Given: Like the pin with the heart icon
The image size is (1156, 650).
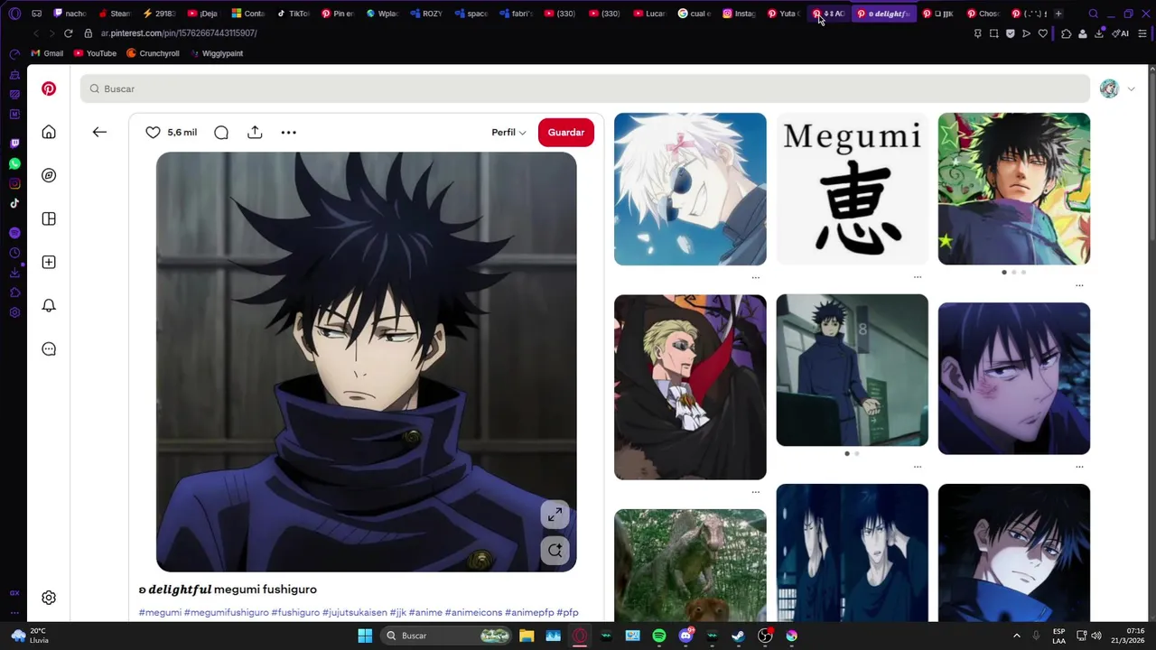Looking at the screenshot, I should [x=153, y=132].
